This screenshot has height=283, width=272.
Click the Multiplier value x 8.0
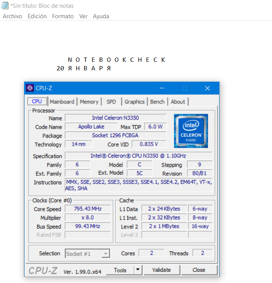[x=88, y=217]
